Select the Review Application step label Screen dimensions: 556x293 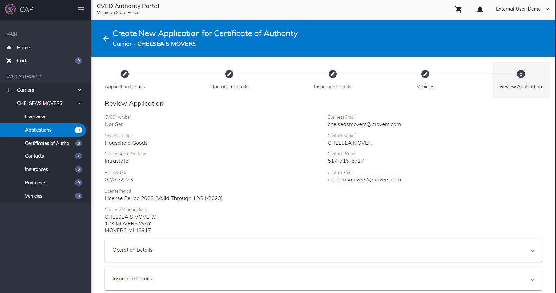tap(521, 87)
